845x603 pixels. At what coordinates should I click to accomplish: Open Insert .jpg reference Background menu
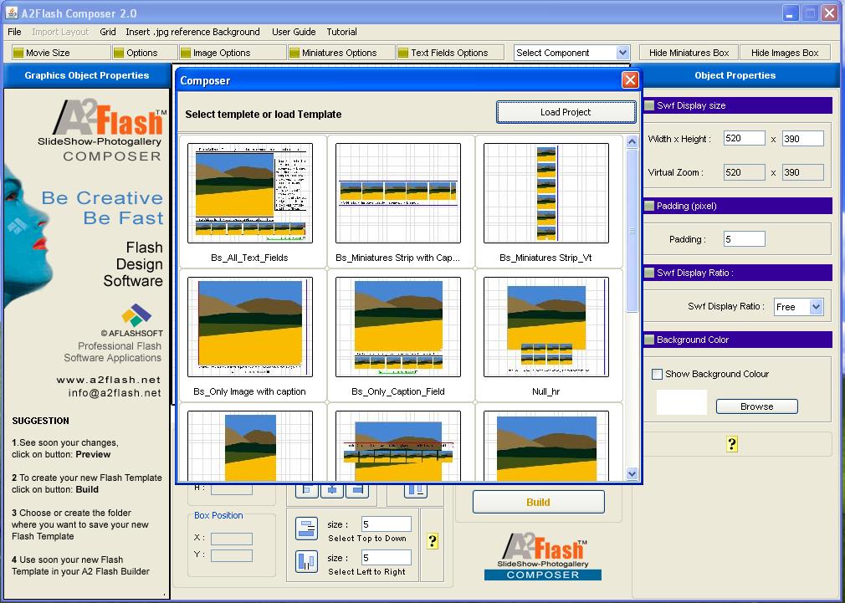coord(192,32)
